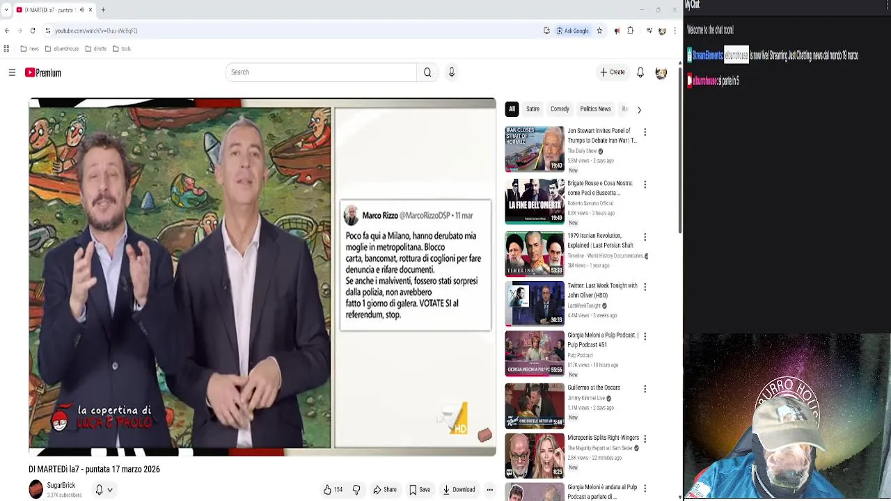
Task: Close the DI MARTEDì browser tab
Action: pyautogui.click(x=92, y=10)
